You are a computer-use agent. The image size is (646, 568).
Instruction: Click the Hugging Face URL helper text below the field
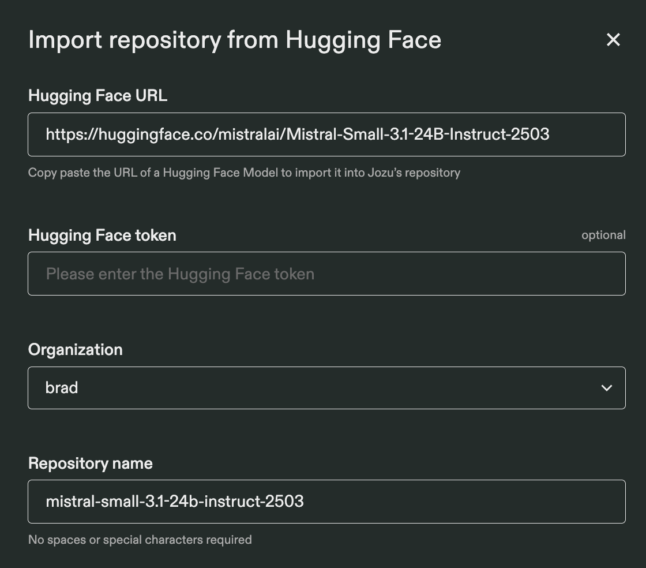coord(244,173)
